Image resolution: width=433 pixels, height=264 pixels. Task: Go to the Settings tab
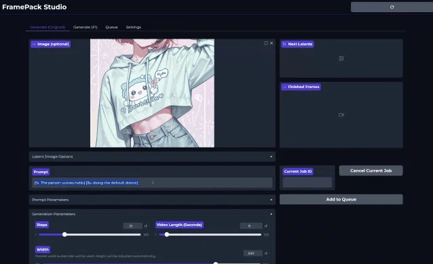coord(134,27)
